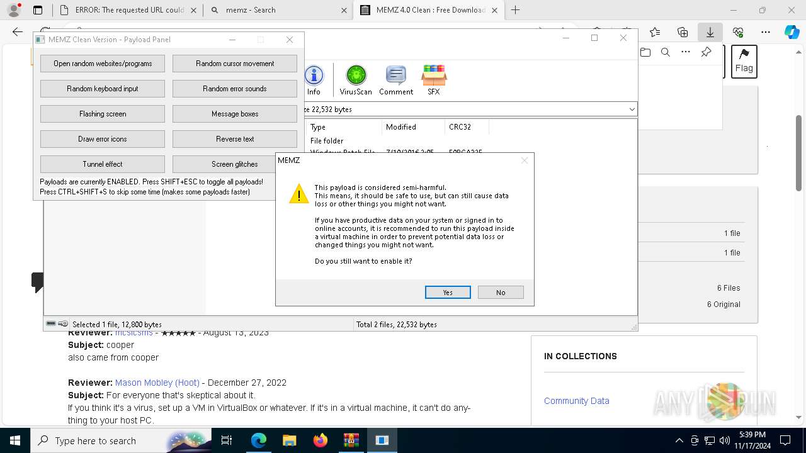Open the volume control in the tray
Viewport: 806px width, 453px height.
(724, 440)
